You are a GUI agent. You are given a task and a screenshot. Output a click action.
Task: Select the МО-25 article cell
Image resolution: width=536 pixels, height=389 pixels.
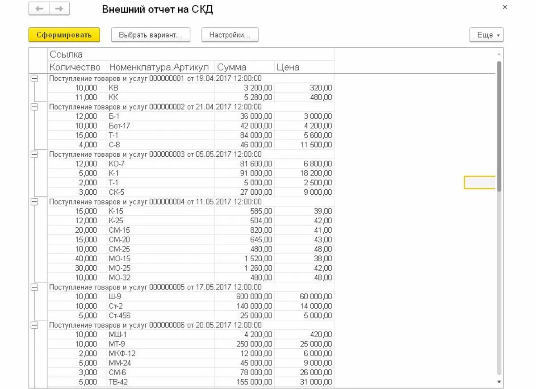pos(161,268)
